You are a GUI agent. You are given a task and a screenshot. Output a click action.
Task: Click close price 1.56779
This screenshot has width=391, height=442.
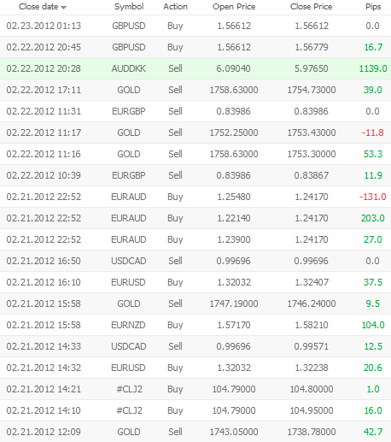[x=312, y=47]
